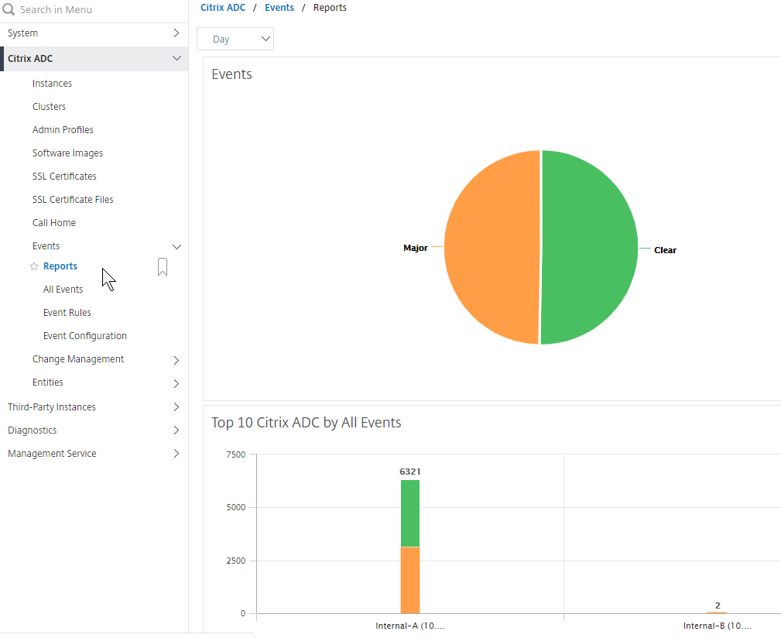Click the Events chart heading
This screenshot has width=781, height=638.
tap(231, 74)
